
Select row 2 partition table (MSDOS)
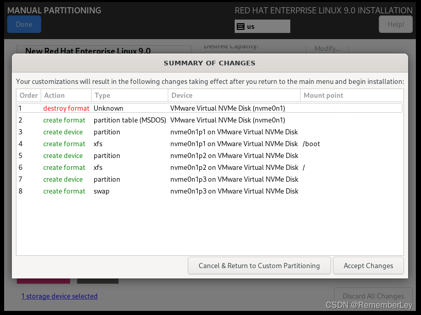click(210, 120)
